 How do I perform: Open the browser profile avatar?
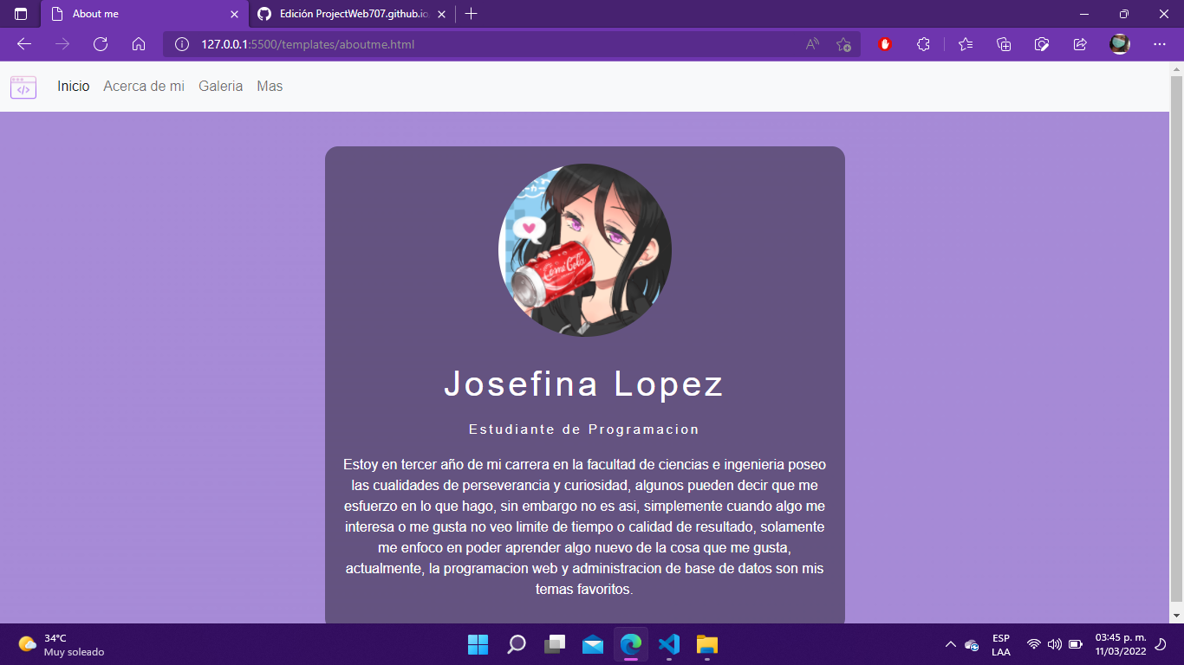click(1120, 44)
